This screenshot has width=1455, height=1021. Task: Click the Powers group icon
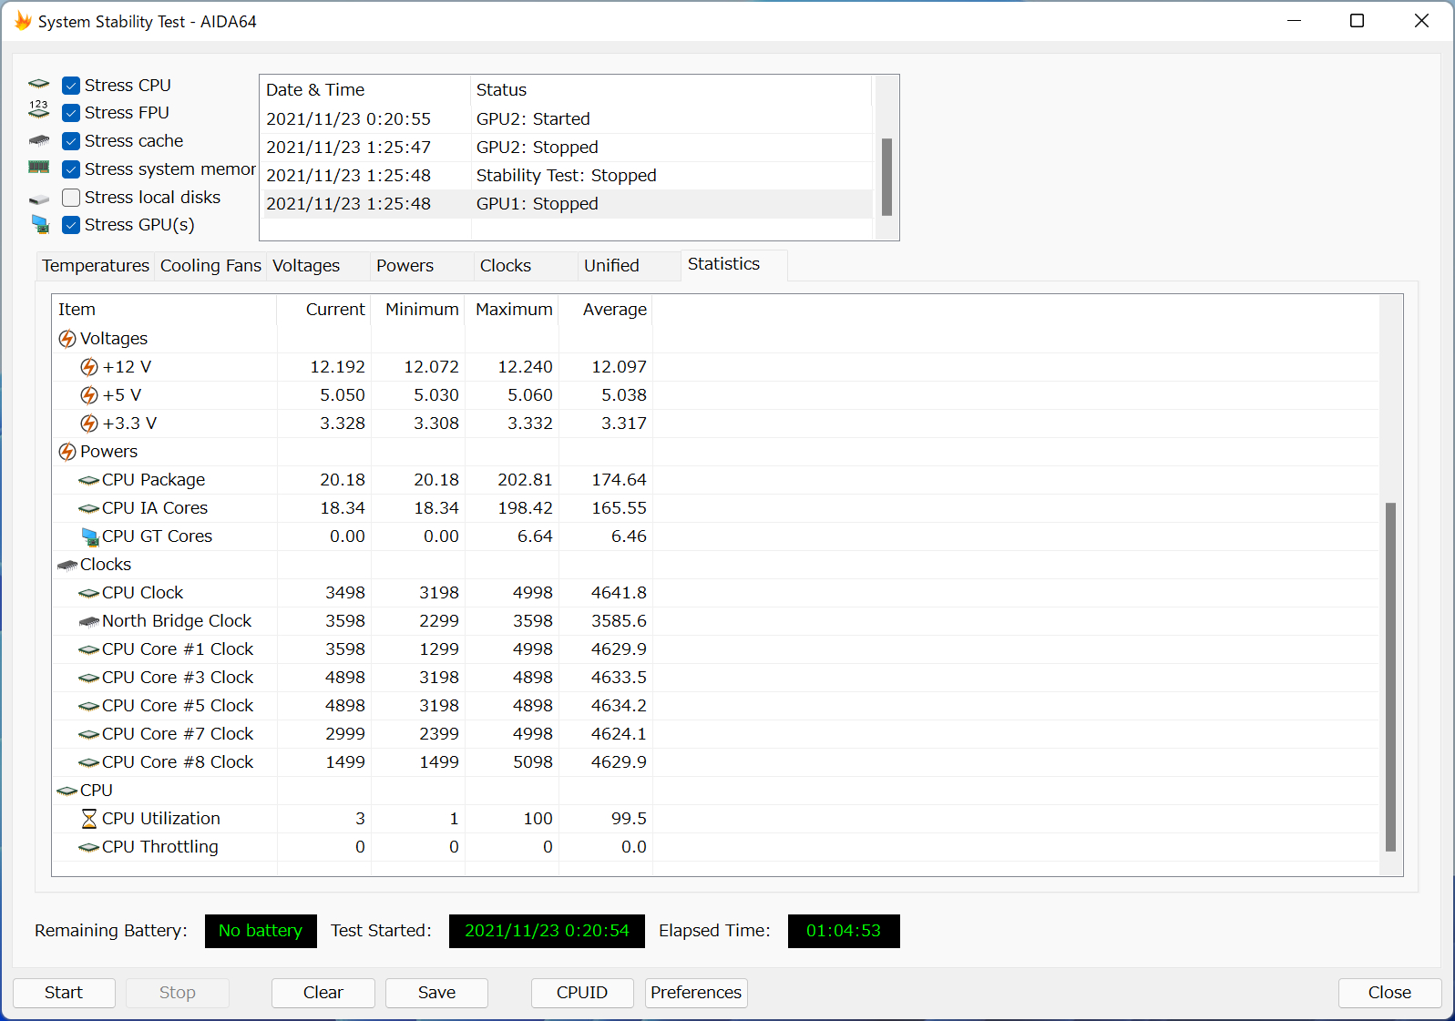(x=67, y=452)
